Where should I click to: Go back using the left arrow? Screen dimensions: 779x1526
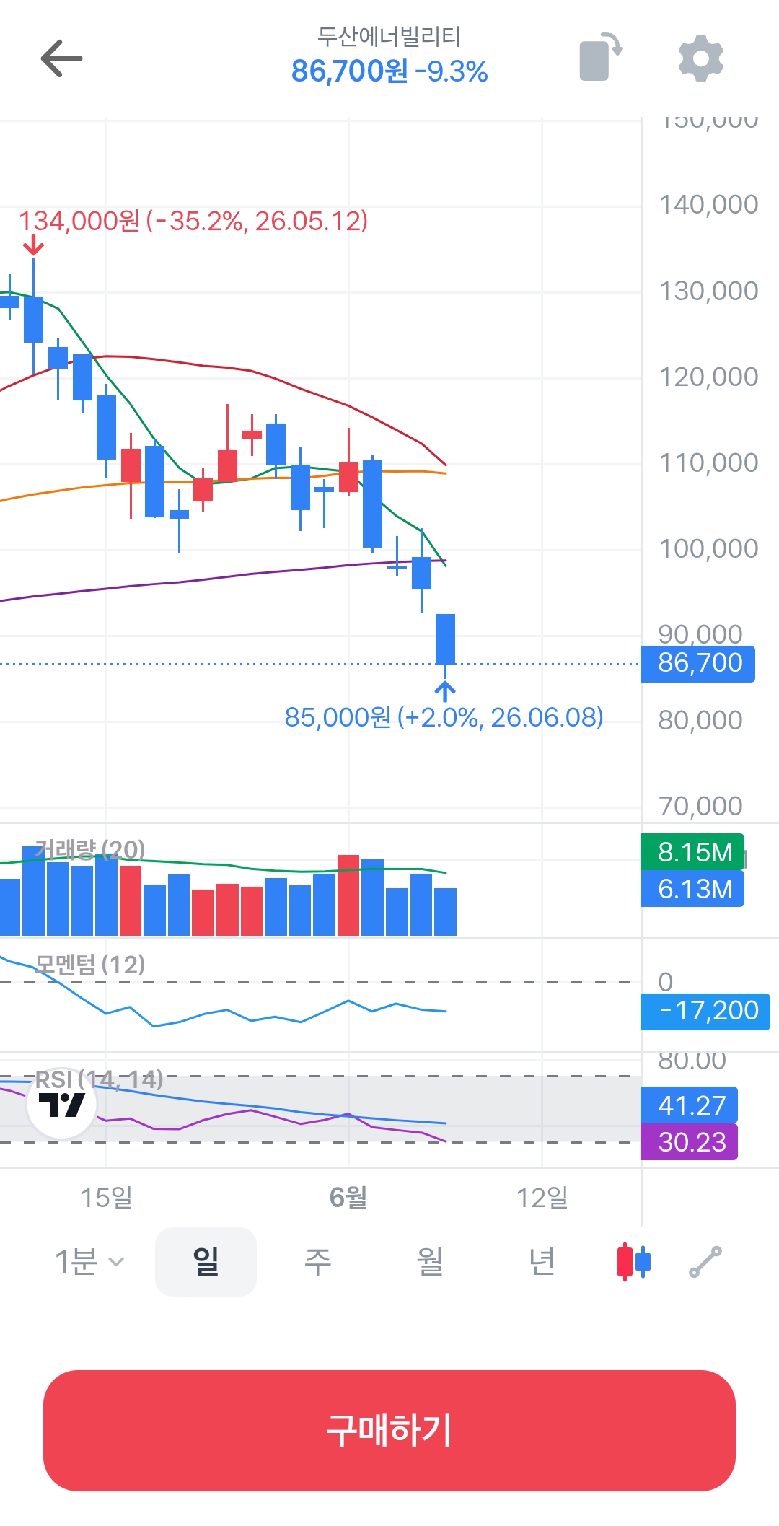tap(61, 58)
